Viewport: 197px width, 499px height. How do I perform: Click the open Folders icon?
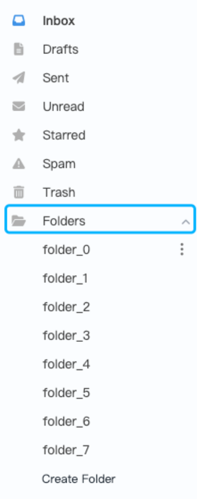click(x=19, y=221)
